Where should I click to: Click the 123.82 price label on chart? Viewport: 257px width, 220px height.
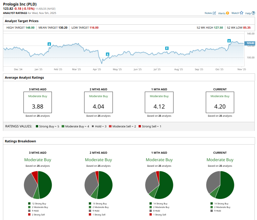[250, 43]
